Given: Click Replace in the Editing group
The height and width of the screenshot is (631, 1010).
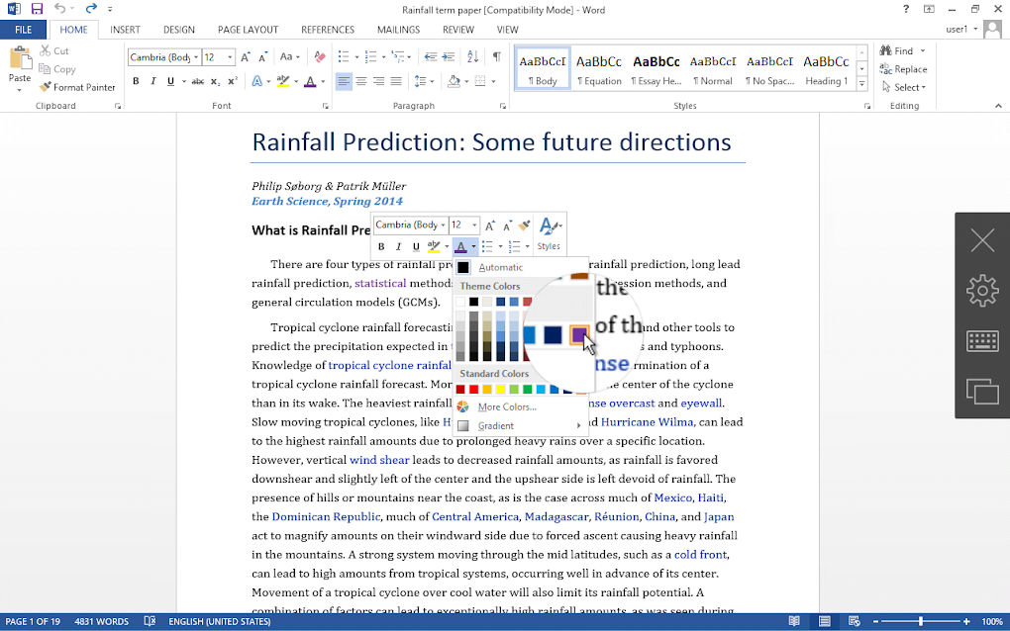Looking at the screenshot, I should coord(904,69).
